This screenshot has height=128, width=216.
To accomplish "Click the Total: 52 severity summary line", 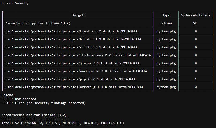I will pyautogui.click(x=63, y=123).
